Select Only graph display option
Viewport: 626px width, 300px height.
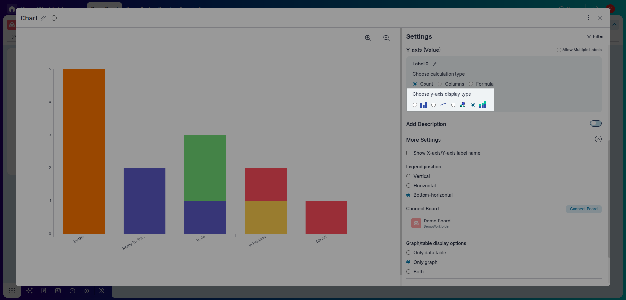coord(408,262)
